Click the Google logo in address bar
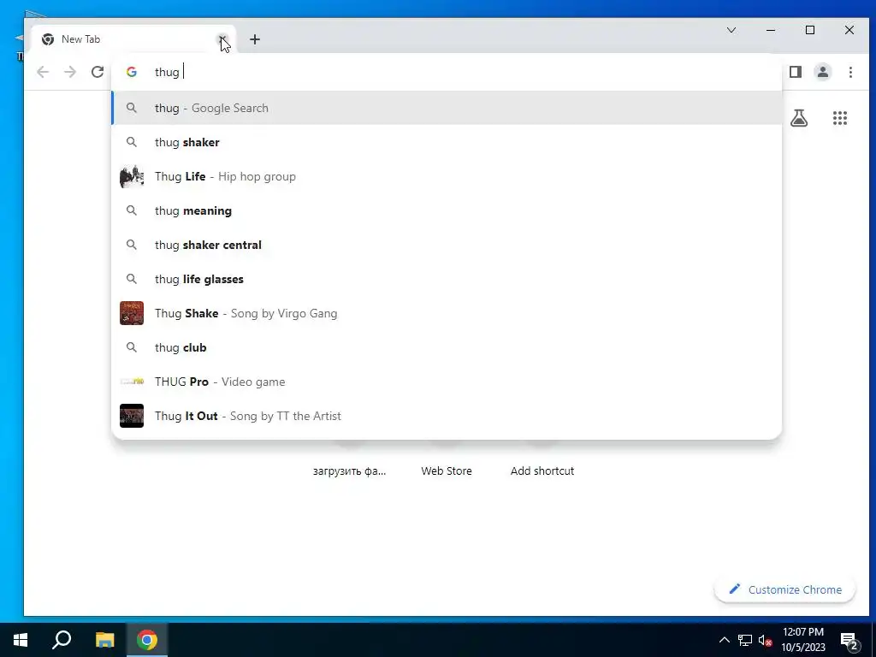 point(131,72)
